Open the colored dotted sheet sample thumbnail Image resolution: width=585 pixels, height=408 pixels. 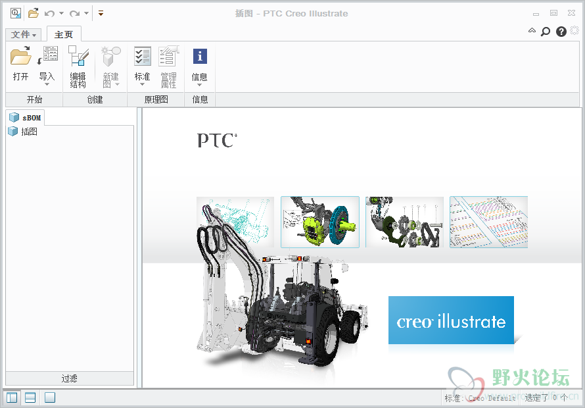click(489, 222)
